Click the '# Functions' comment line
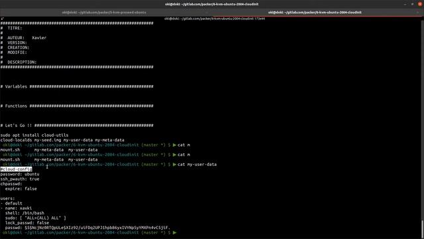The image size is (424, 239). (77, 106)
